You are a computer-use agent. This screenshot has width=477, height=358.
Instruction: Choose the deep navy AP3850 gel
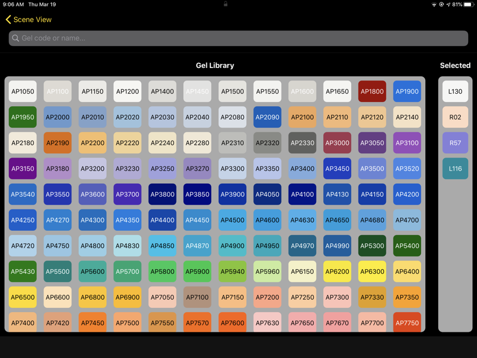(197, 195)
